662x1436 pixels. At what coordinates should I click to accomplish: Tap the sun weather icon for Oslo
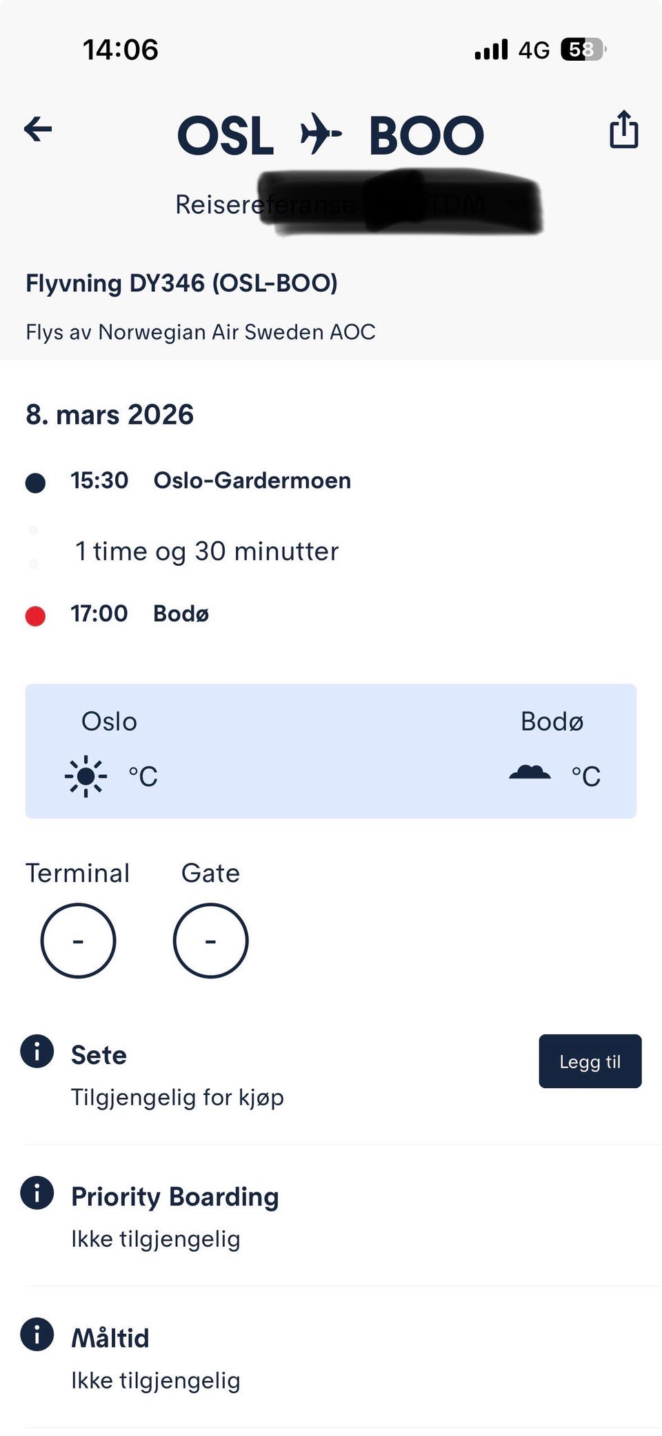click(86, 776)
